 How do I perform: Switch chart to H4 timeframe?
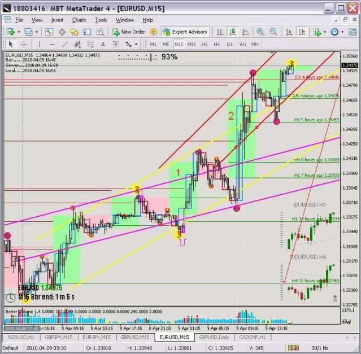point(216,44)
